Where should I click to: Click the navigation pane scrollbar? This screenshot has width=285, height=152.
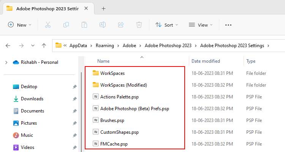click(x=81, y=112)
